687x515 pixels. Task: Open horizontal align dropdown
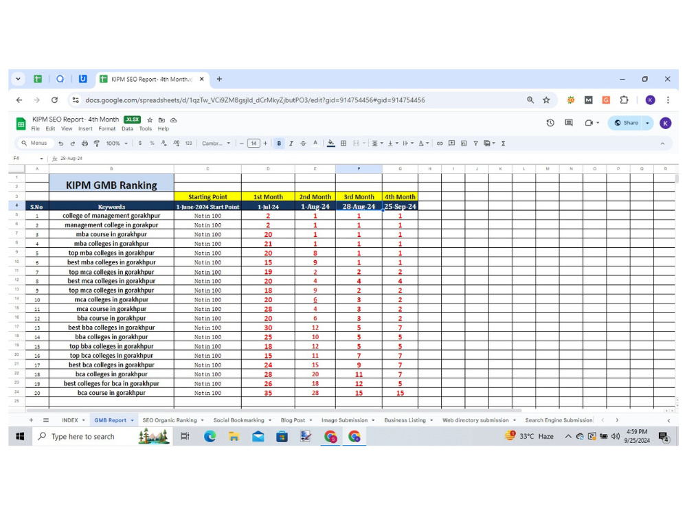pyautogui.click(x=376, y=144)
